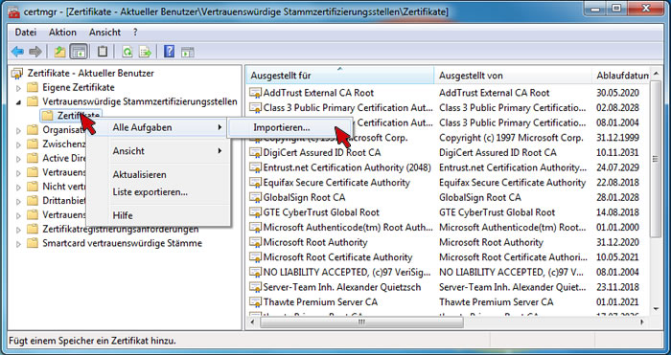Open the Ansicht menu in menu bar
This screenshot has width=671, height=355.
(104, 33)
